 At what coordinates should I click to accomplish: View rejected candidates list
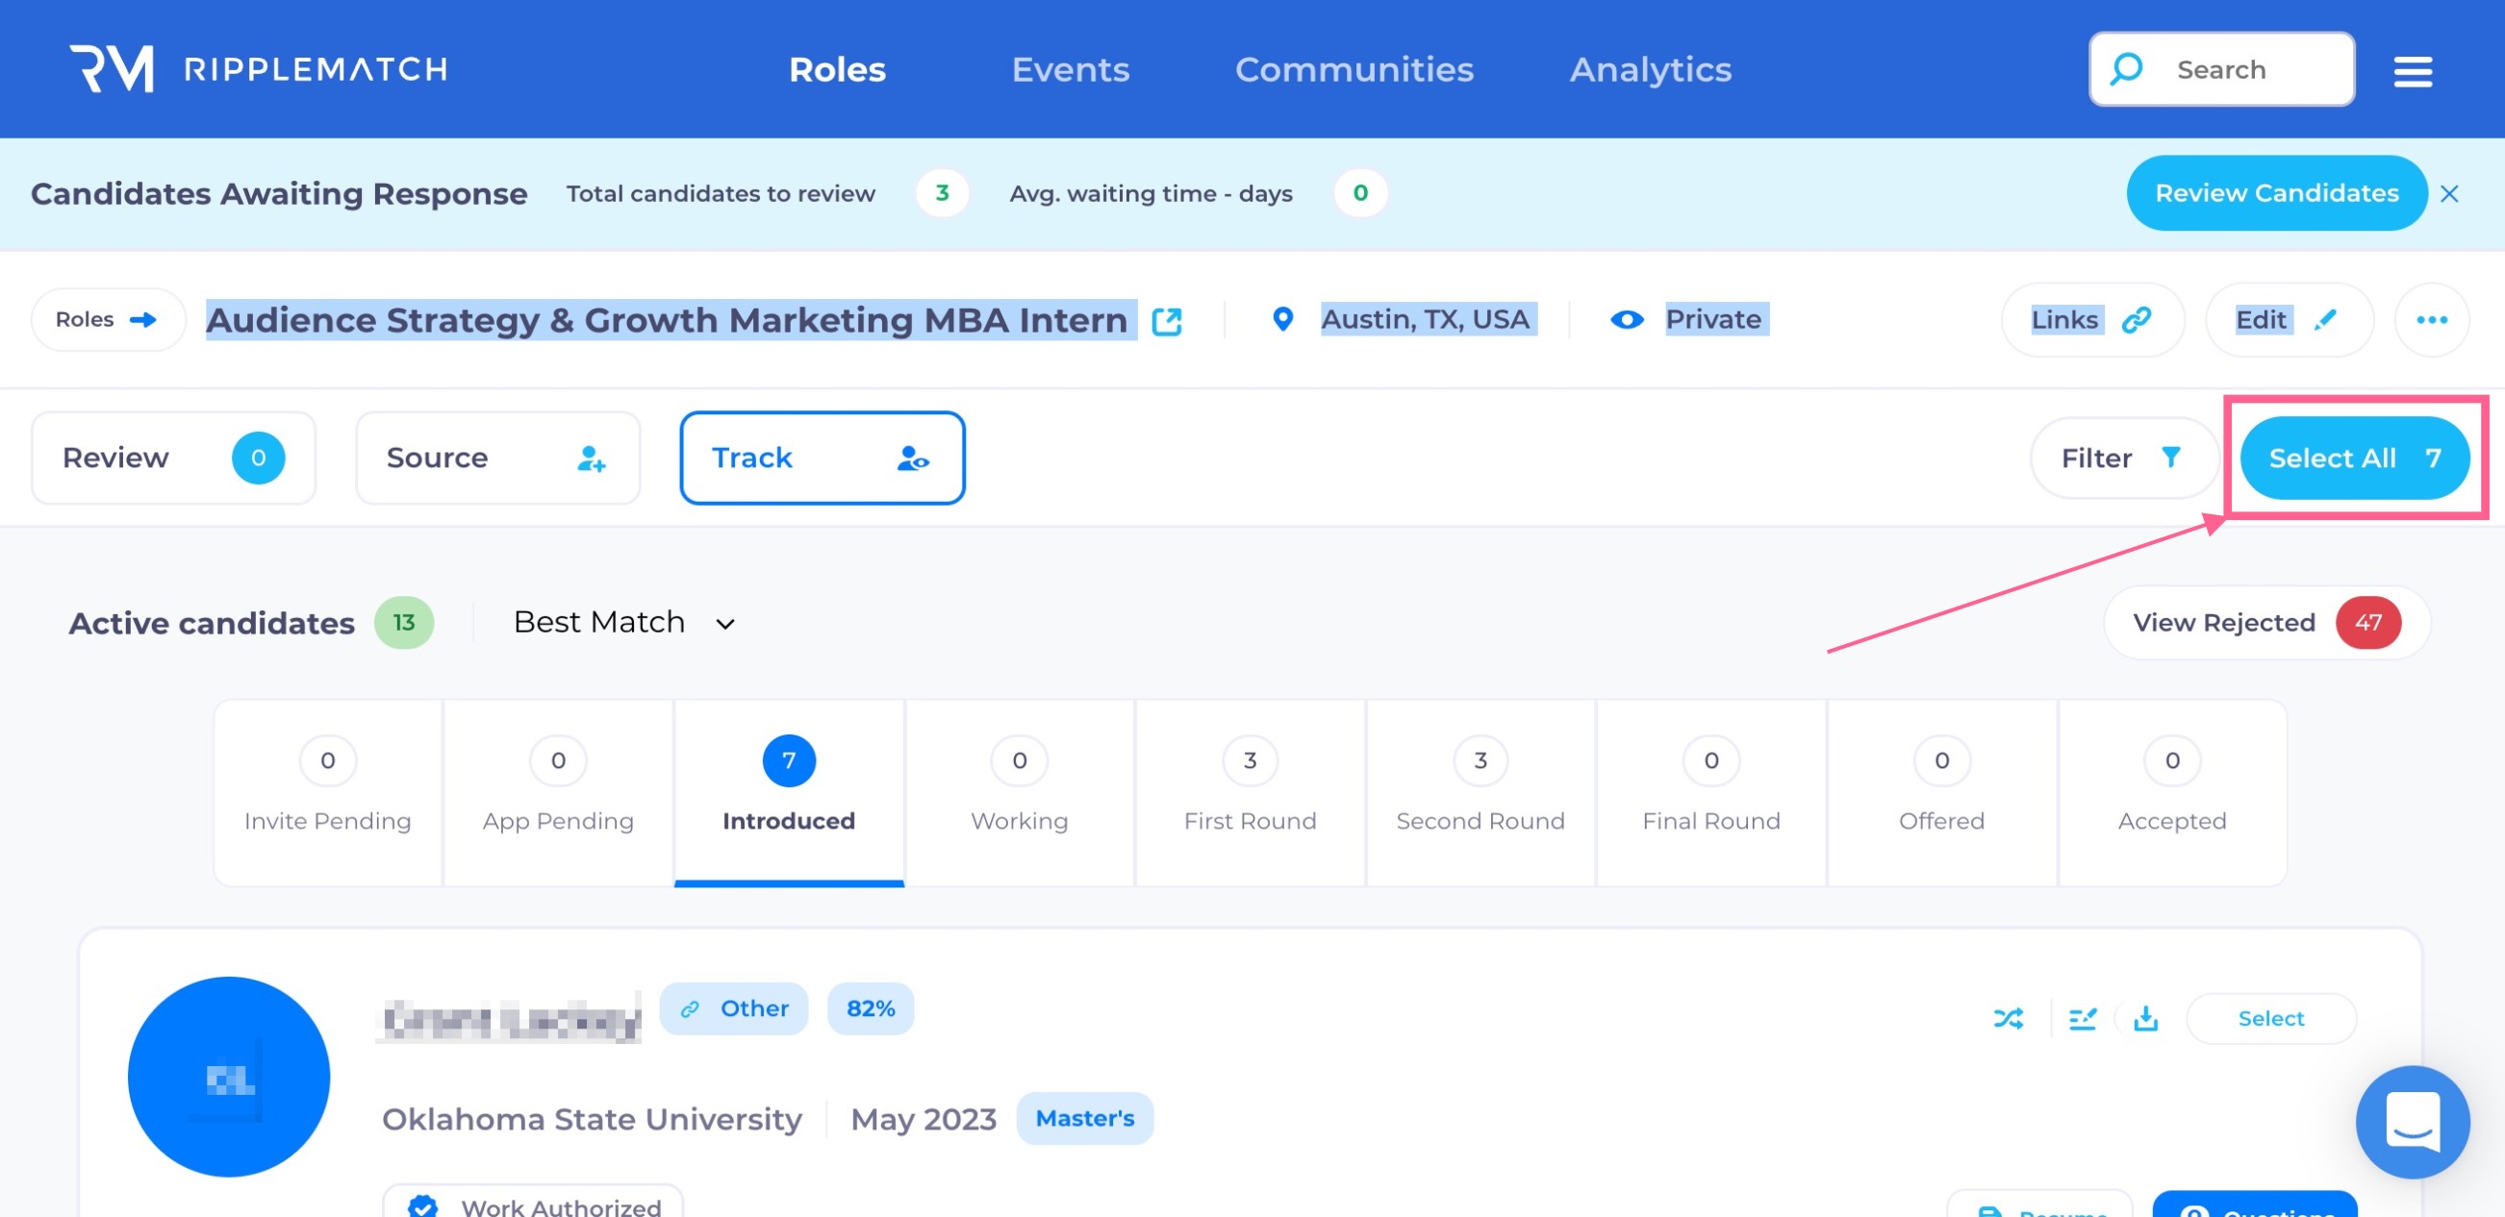coord(2265,622)
